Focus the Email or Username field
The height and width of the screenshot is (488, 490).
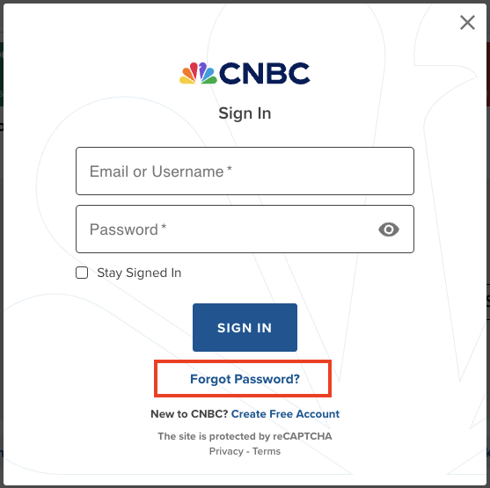point(245,171)
